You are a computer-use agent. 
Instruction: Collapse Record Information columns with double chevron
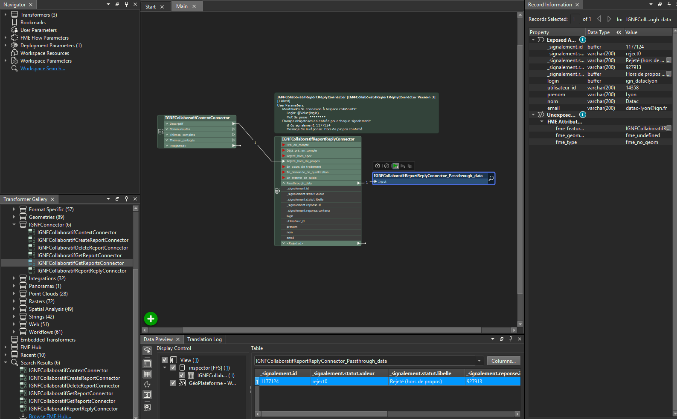click(619, 32)
